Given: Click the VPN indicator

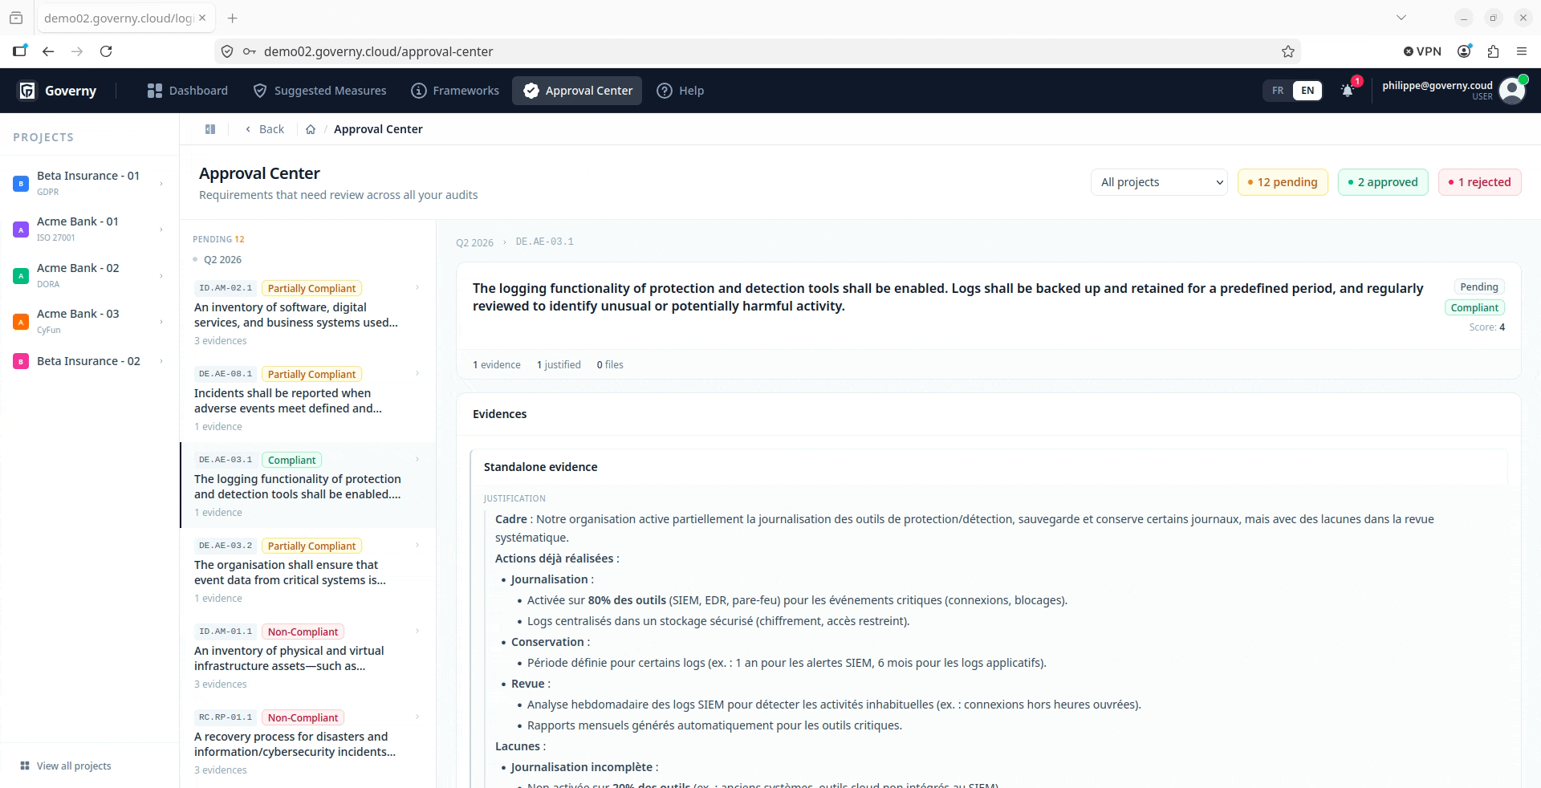Looking at the screenshot, I should 1422,51.
